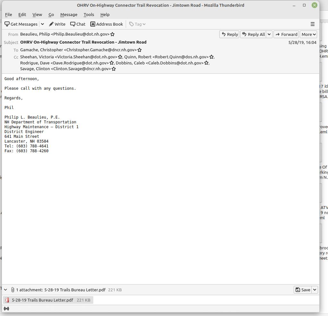This screenshot has height=316, width=328.
Task: Open the Reply All dropdown arrow
Action: click(x=269, y=34)
